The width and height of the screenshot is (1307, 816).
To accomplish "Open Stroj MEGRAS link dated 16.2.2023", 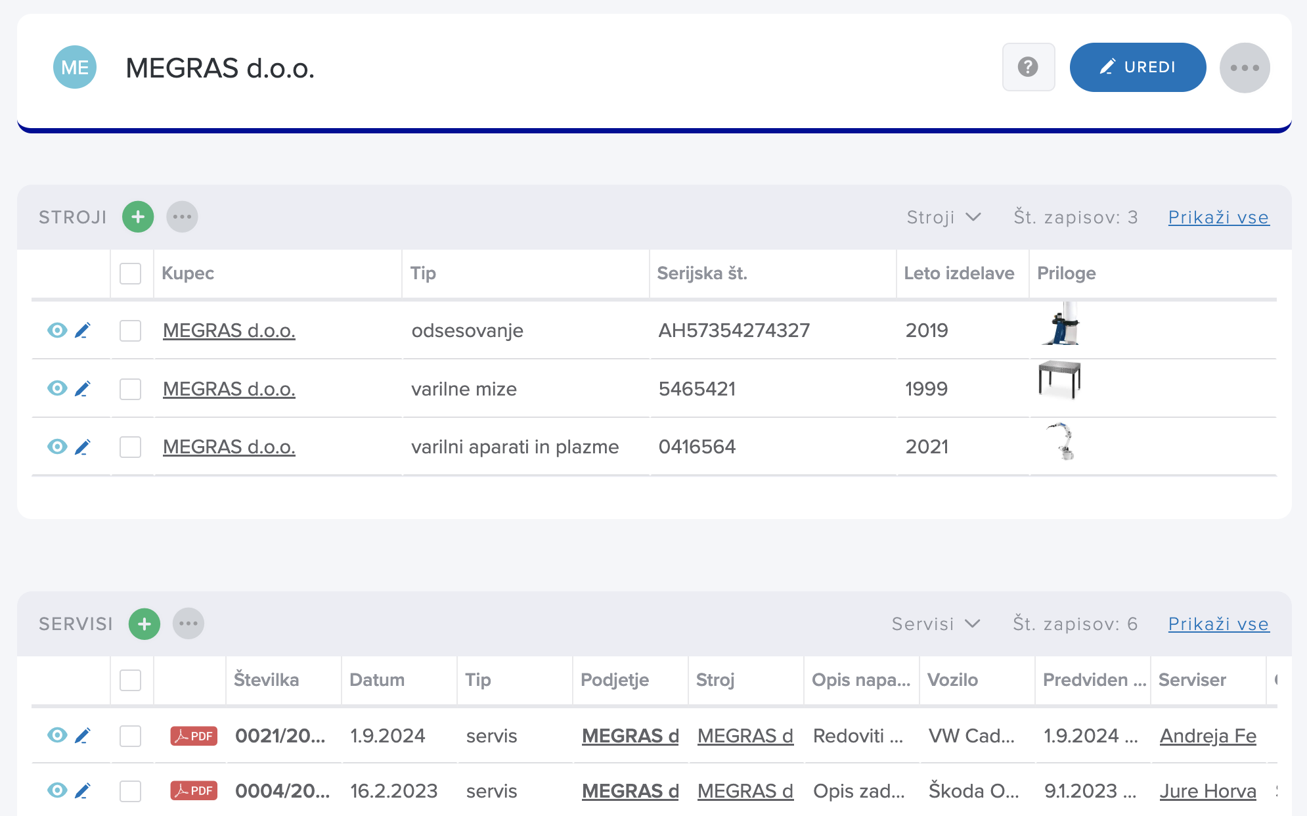I will coord(745,791).
